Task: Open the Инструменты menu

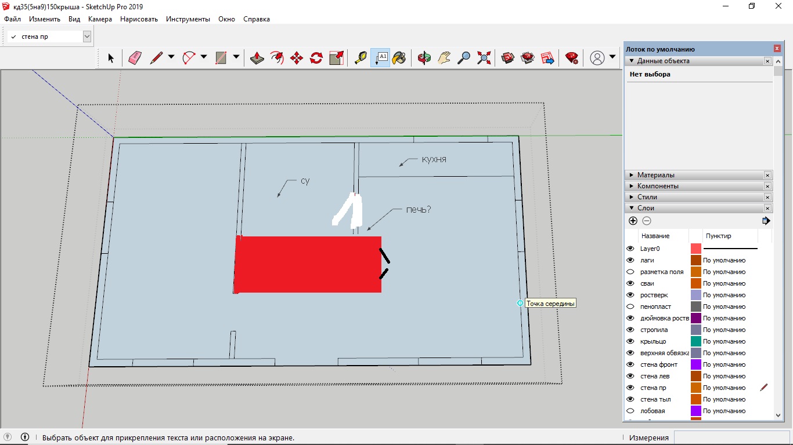Action: pyautogui.click(x=188, y=19)
